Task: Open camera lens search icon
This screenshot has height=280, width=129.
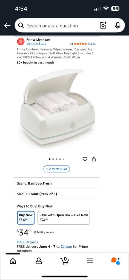Action: 103,25
